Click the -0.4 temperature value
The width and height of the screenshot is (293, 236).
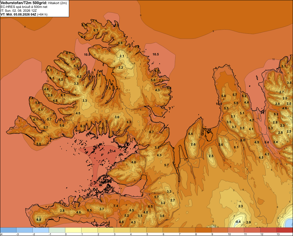click(238, 222)
